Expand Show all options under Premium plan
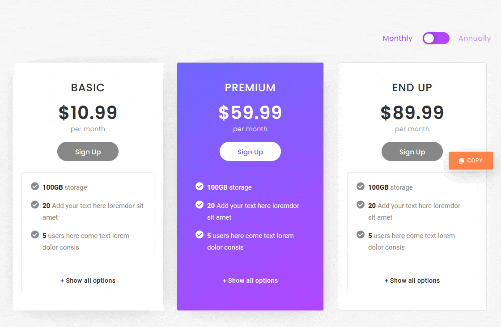 [250, 280]
